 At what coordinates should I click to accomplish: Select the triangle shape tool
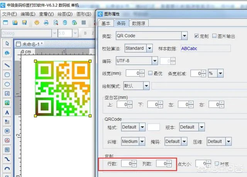tap(7, 140)
